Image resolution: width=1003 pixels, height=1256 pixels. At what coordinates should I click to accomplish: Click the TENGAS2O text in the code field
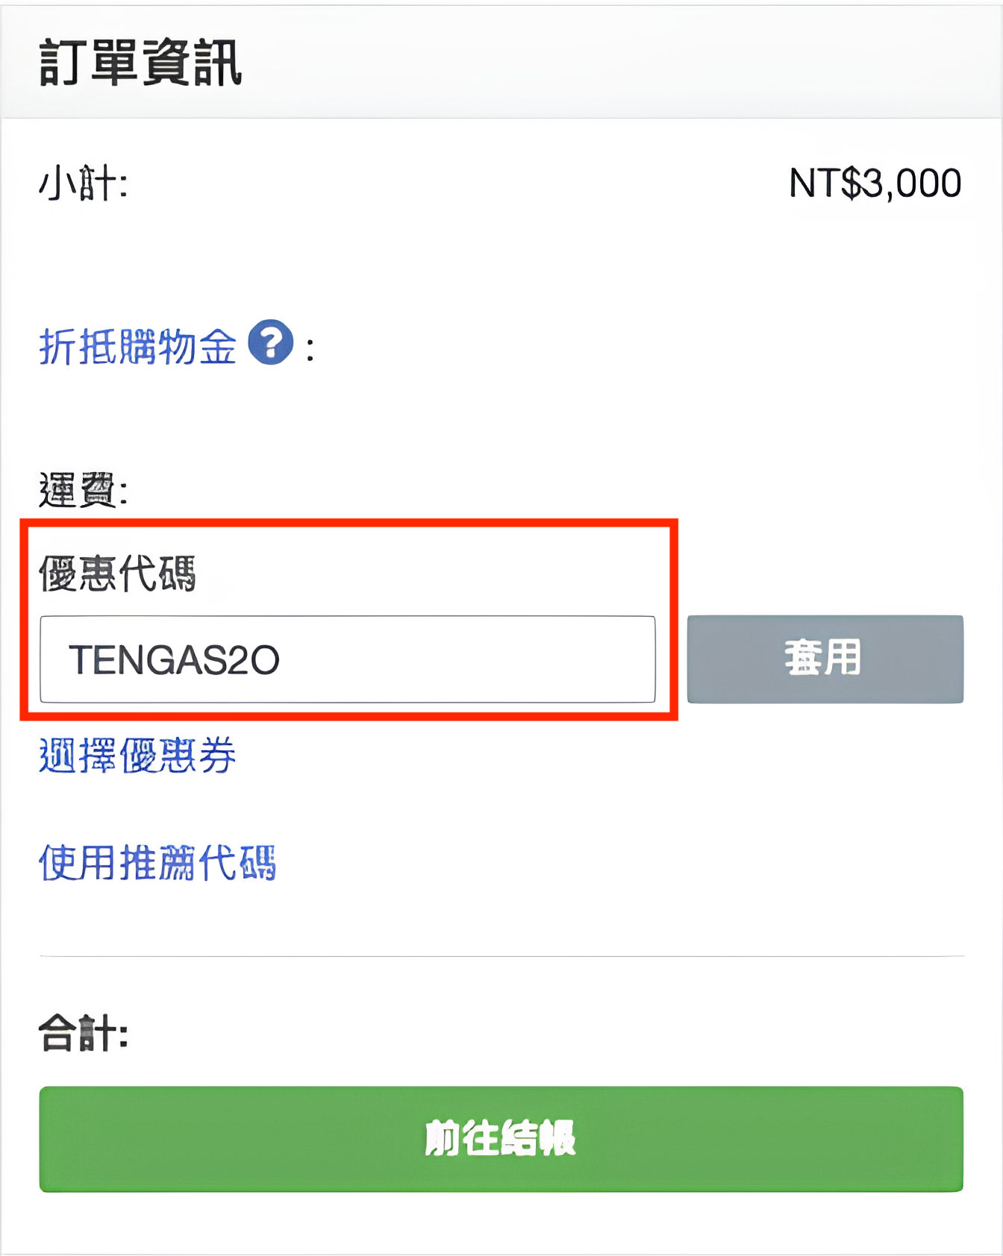(174, 660)
